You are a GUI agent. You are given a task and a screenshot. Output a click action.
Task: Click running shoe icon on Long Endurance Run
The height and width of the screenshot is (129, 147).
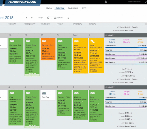click(93, 41)
